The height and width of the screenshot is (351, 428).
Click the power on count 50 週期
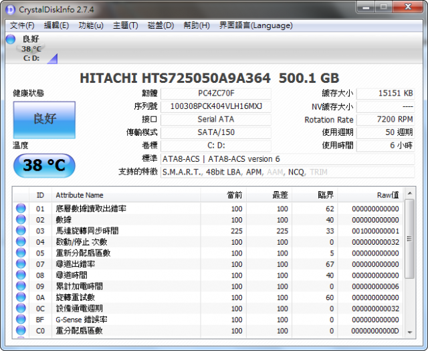pos(386,132)
